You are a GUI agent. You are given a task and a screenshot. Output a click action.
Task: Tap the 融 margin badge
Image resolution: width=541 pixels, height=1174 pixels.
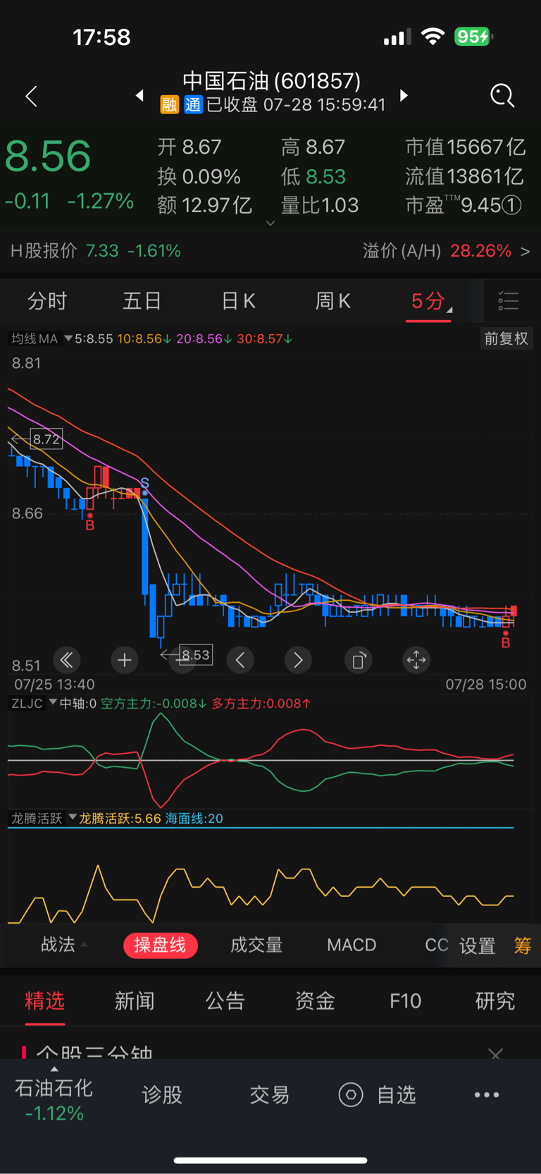click(169, 105)
